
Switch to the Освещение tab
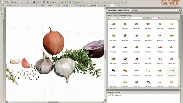tap(134, 10)
